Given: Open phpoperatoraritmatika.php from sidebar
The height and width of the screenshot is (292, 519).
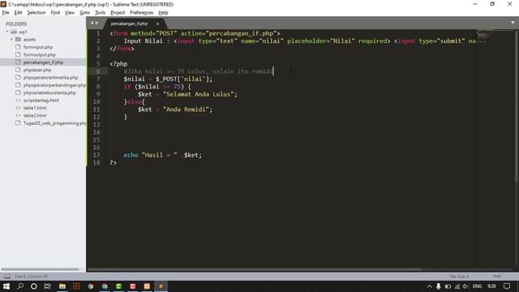Looking at the screenshot, I should [50, 78].
